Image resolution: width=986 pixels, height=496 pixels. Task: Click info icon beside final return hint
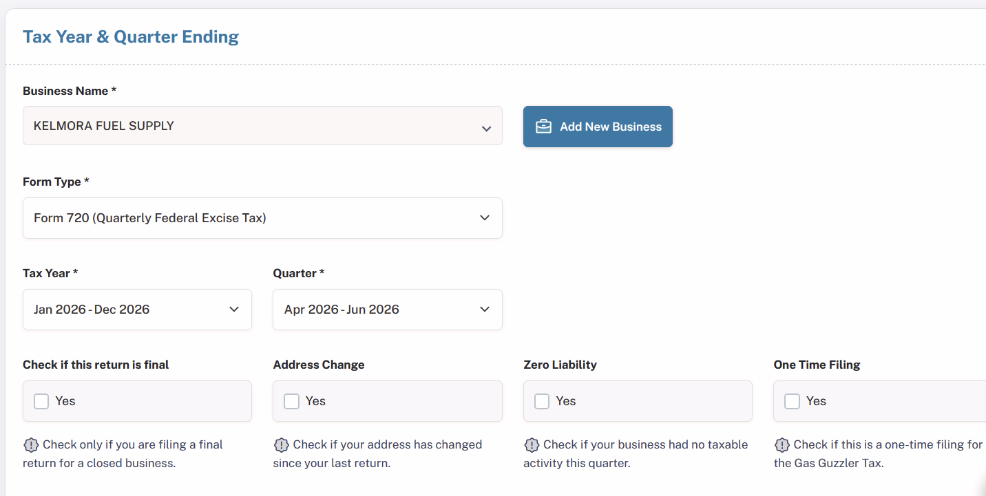(31, 445)
